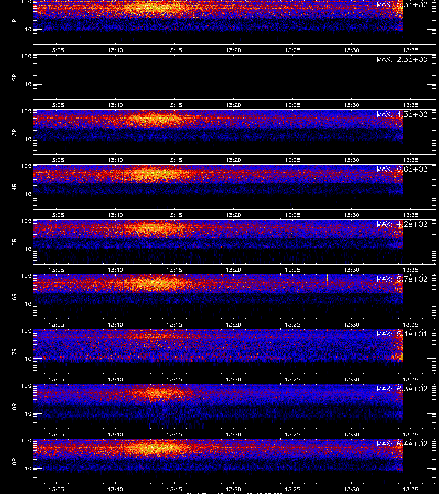The image size is (439, 494).
Task: Click the 100 y-axis label of panel 2R
Action: pyautogui.click(x=26, y=57)
